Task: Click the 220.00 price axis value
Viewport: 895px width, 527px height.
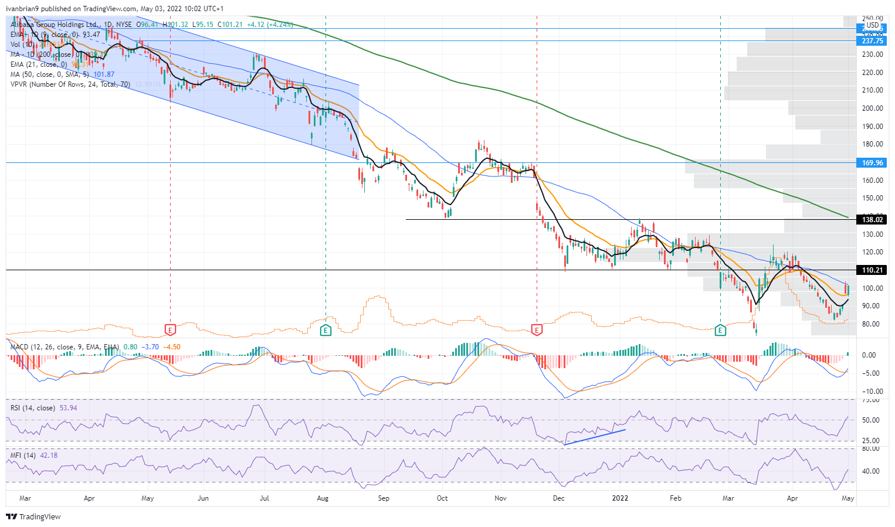Action: (x=872, y=73)
